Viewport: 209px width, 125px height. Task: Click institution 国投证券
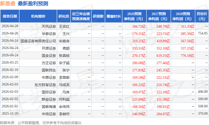click(49, 92)
